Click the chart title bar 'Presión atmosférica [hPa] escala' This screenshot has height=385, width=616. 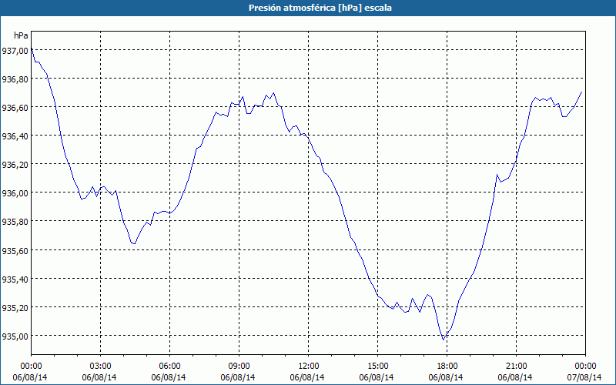308,8
